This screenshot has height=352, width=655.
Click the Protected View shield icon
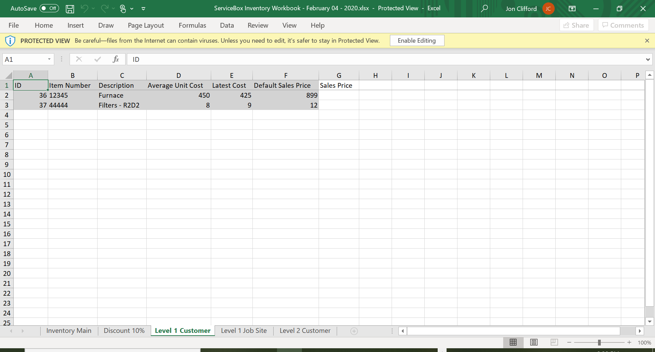click(x=10, y=41)
